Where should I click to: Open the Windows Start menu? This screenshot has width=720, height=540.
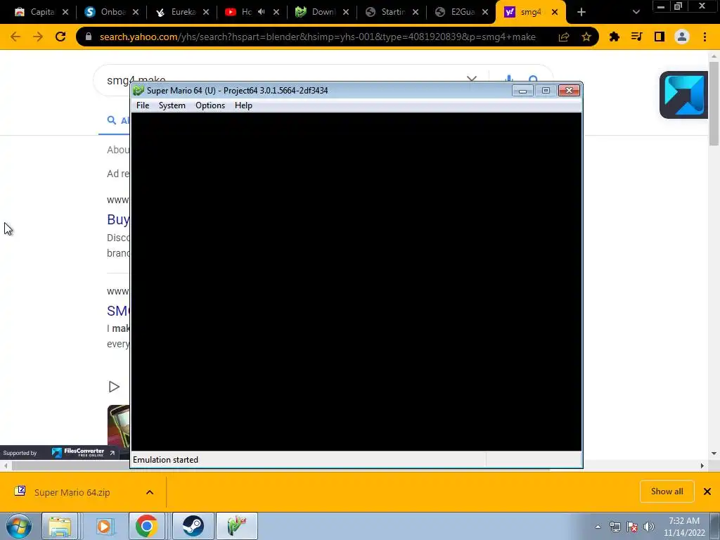18,526
